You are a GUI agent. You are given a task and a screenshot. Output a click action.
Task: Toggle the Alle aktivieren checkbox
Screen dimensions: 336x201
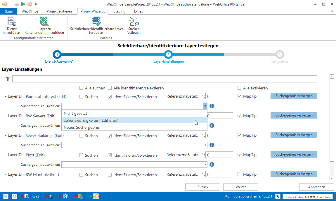coord(240,88)
